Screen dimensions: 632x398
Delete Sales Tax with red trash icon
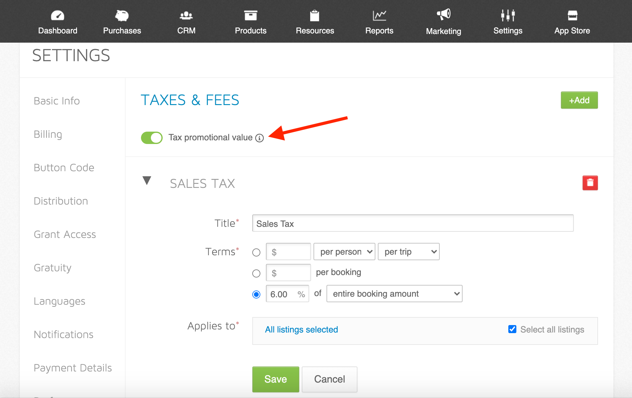click(590, 183)
